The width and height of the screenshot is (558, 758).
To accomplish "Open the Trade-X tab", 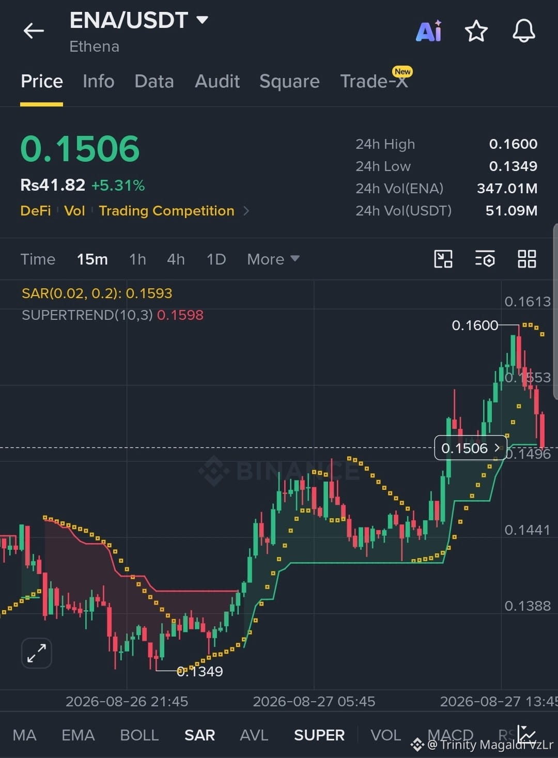I will (x=374, y=81).
